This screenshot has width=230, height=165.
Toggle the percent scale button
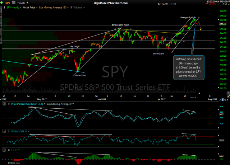pos(225,100)
